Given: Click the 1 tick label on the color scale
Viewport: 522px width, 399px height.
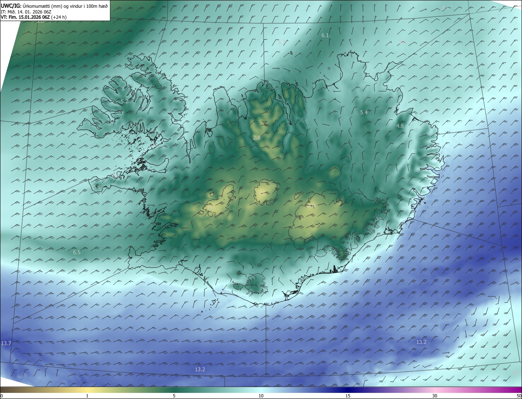Looking at the screenshot, I should click(x=87, y=396).
